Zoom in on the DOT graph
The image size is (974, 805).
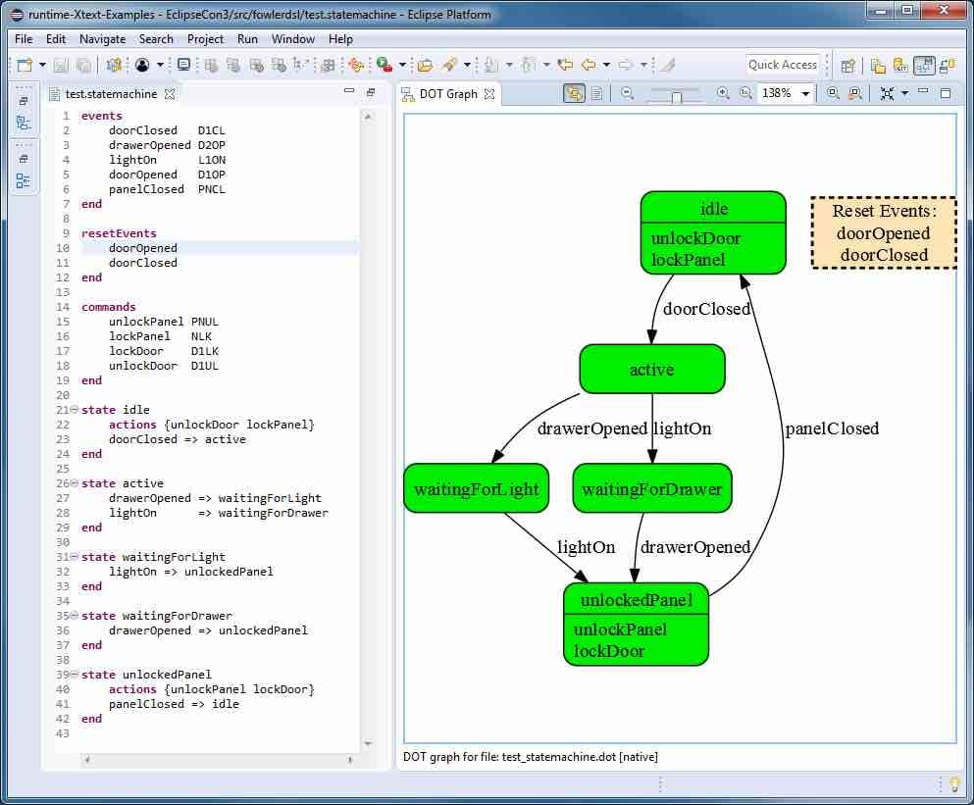pyautogui.click(x=722, y=93)
